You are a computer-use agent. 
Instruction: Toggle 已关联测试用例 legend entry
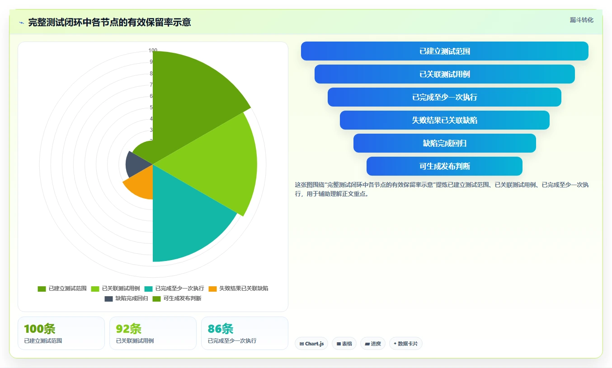pos(115,289)
